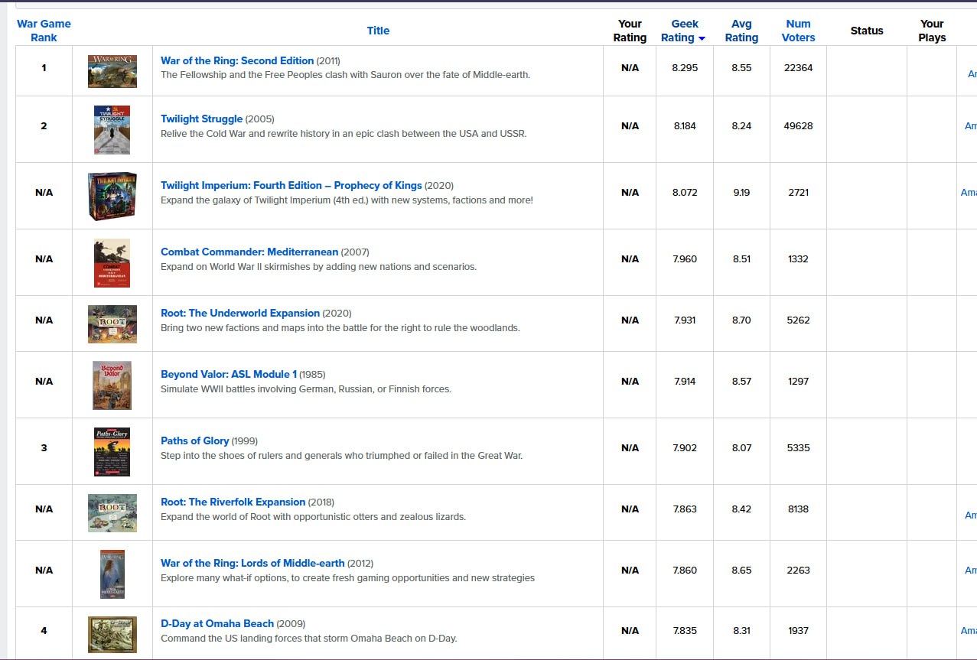This screenshot has width=977, height=660.
Task: Open War of the Ring: Lords of Middle-earth
Action: [x=252, y=563]
